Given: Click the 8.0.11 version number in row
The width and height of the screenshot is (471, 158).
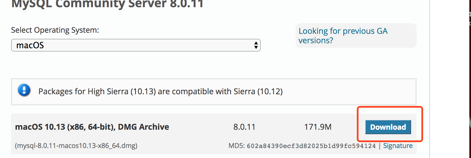Looking at the screenshot, I should click(244, 127).
